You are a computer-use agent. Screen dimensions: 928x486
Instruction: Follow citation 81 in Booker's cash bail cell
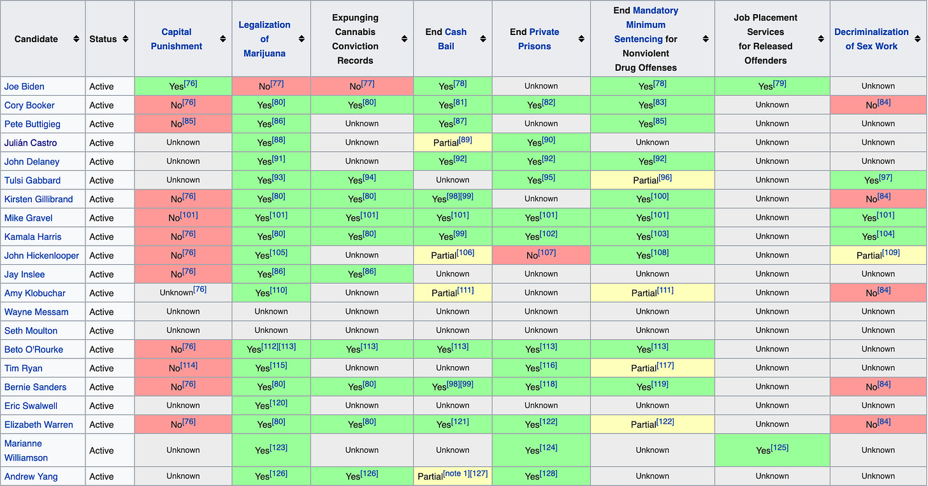click(461, 102)
